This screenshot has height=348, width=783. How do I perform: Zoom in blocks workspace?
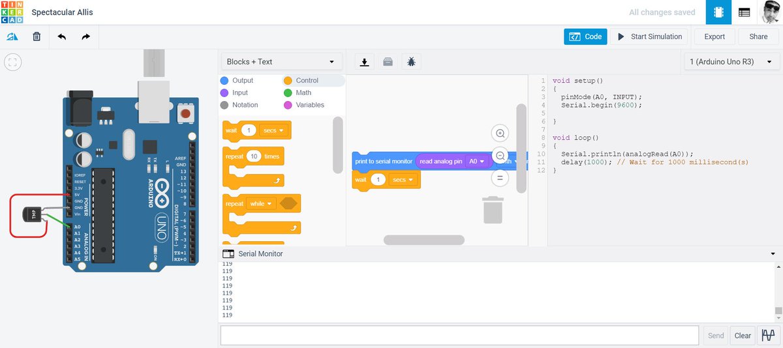tap(500, 134)
